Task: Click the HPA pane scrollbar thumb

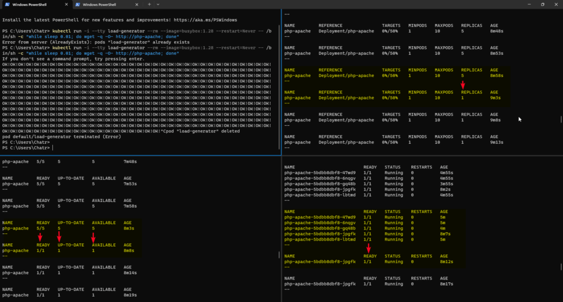Action: (561, 119)
